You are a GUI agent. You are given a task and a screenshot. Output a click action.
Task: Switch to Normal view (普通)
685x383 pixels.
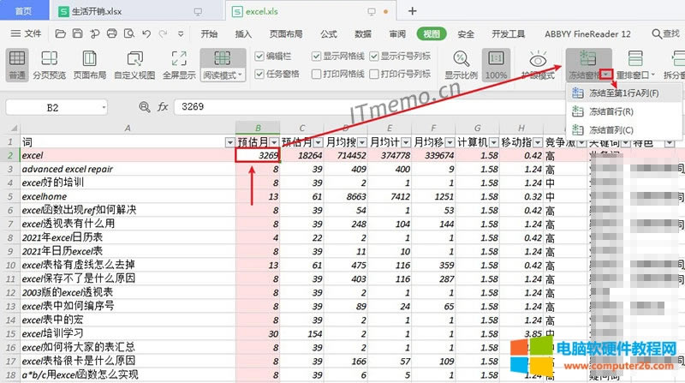click(x=16, y=64)
